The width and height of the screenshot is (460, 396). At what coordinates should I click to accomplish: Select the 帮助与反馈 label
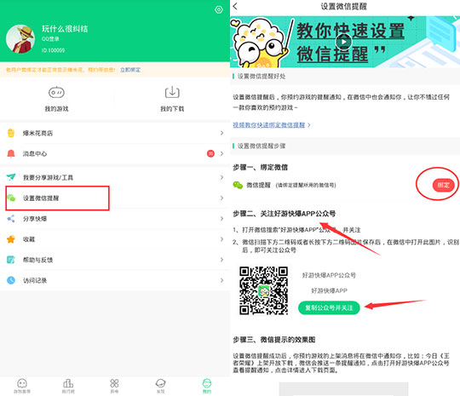tap(37, 260)
